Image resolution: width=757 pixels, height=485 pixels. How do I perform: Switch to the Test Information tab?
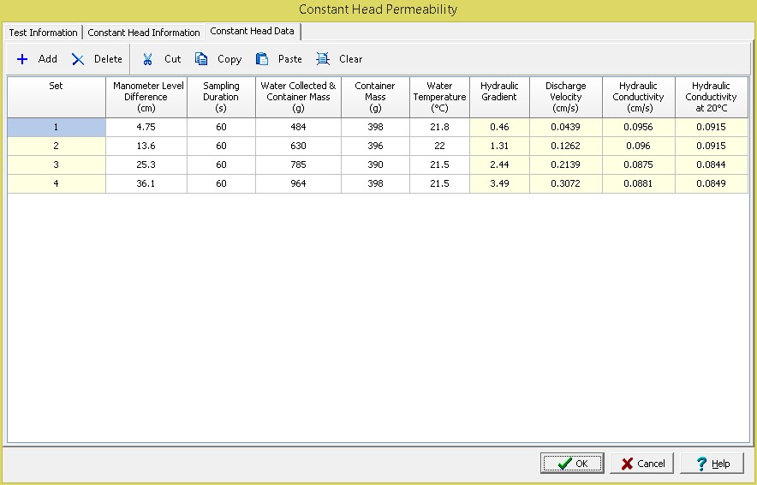(43, 33)
